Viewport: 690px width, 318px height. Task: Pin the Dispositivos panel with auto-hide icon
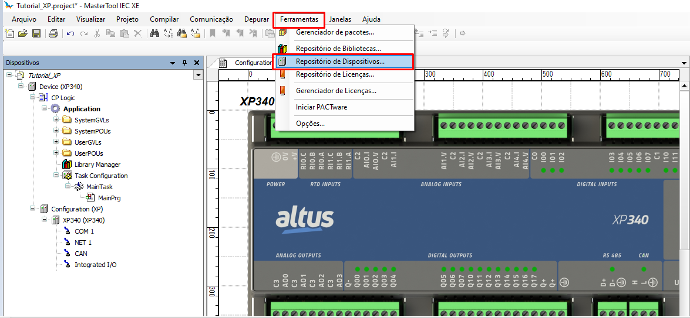184,63
